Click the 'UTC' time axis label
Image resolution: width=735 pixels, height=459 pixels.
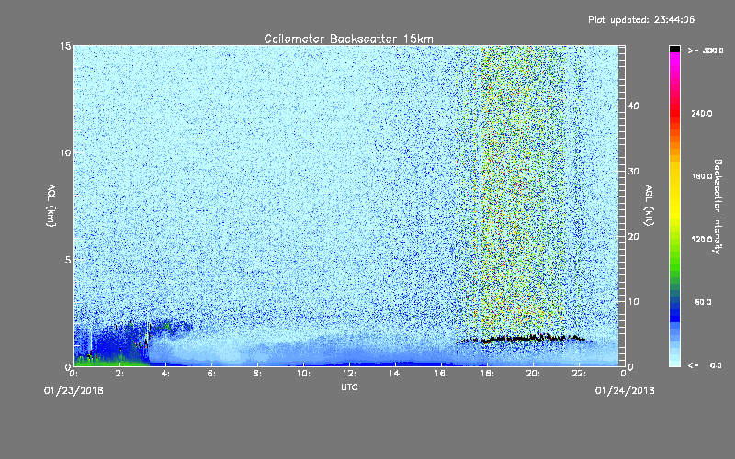tap(349, 386)
